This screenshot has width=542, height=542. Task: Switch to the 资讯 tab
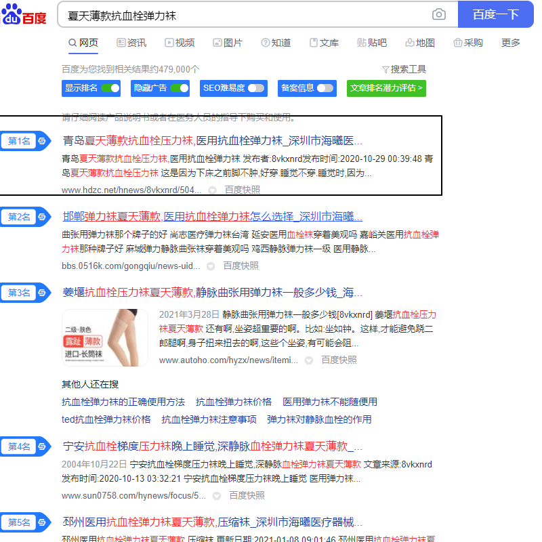coord(131,43)
